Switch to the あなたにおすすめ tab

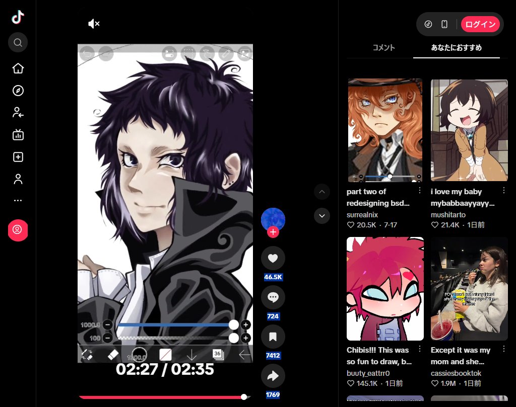pos(457,48)
